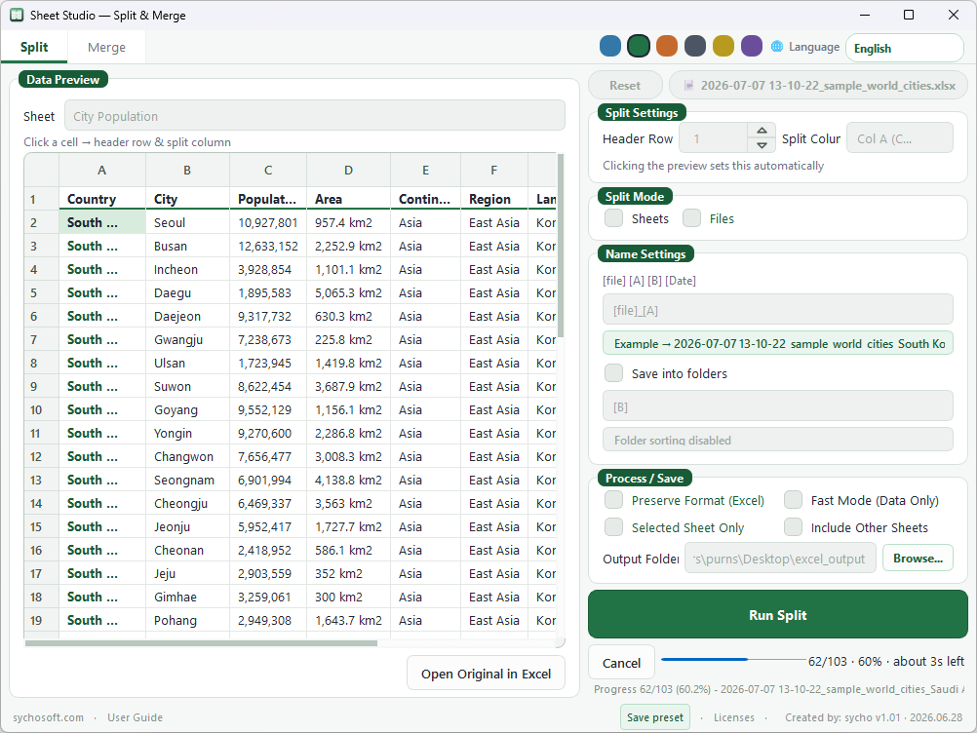Click the Sheet Studio app icon in title bar
This screenshot has height=733, width=977.
coord(17,15)
